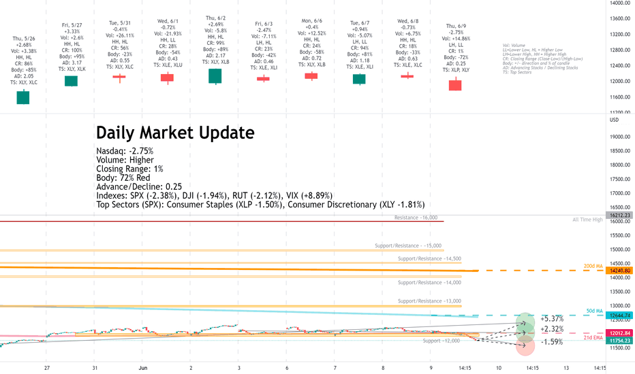The width and height of the screenshot is (635, 374).
Task: Click the 'Support/Resistance -14,500' label
Action: 429,258
